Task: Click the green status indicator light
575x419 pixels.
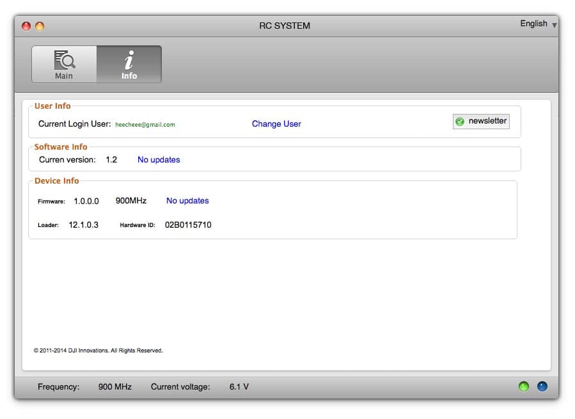Action: click(x=524, y=386)
